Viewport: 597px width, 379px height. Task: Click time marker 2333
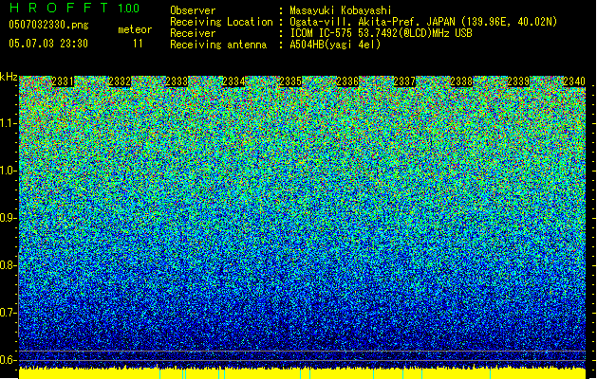pos(177,81)
